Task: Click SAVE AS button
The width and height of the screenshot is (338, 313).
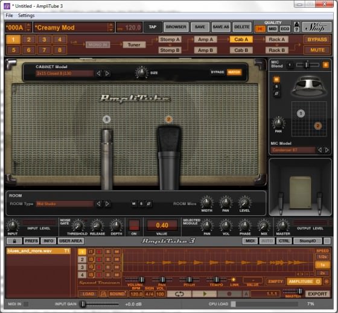Action: click(x=221, y=27)
